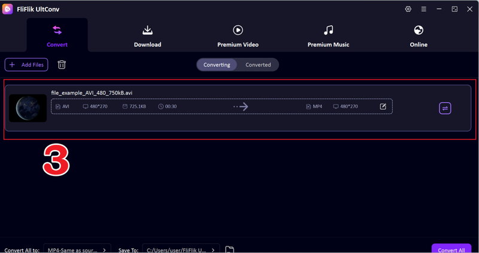Click the FliFlik UltConv logo icon
Screen dimensions: 479x253
[7, 9]
